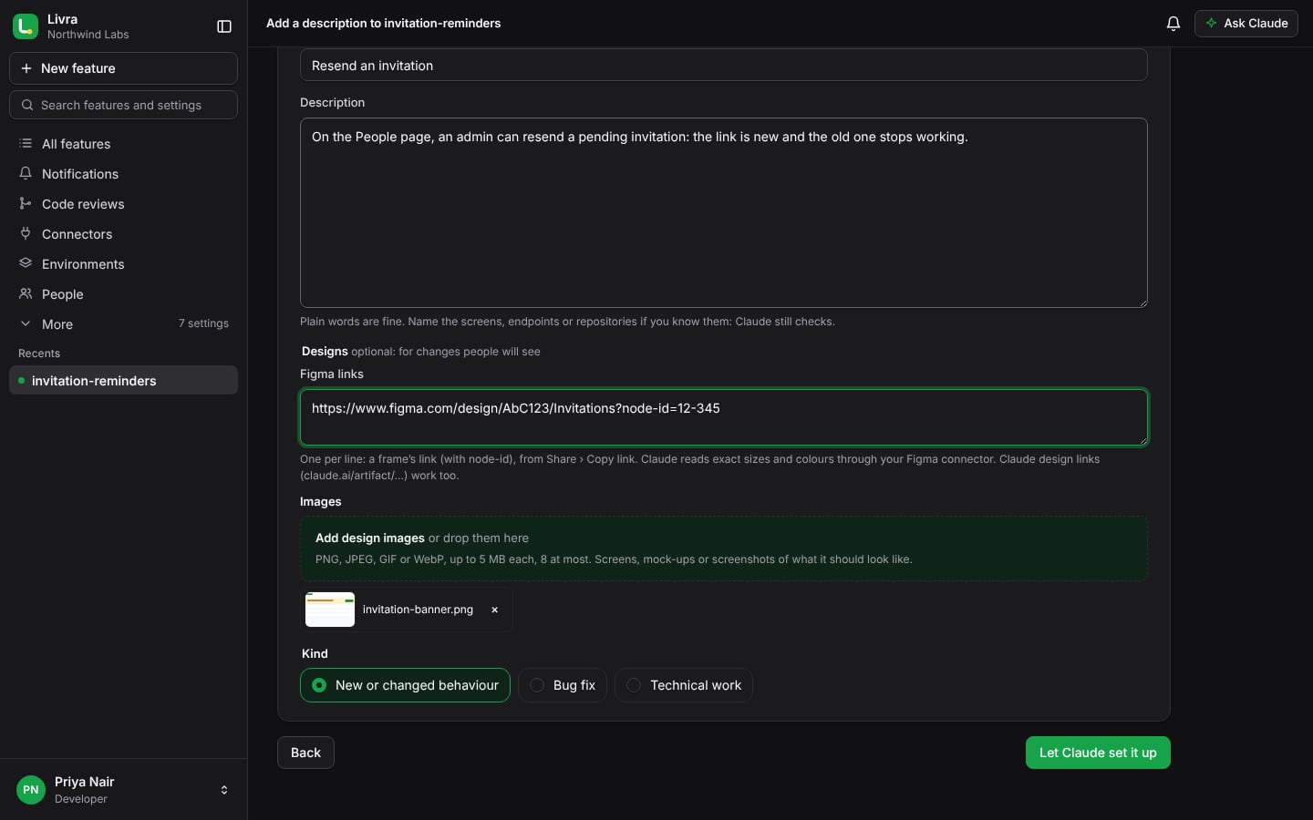Click the title field reading Resend an invitation
Viewport: 1313px width, 820px height.
(x=723, y=66)
